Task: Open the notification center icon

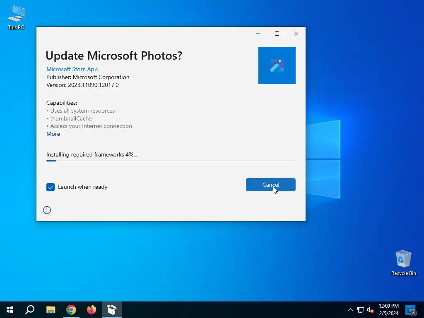Action: (x=410, y=310)
